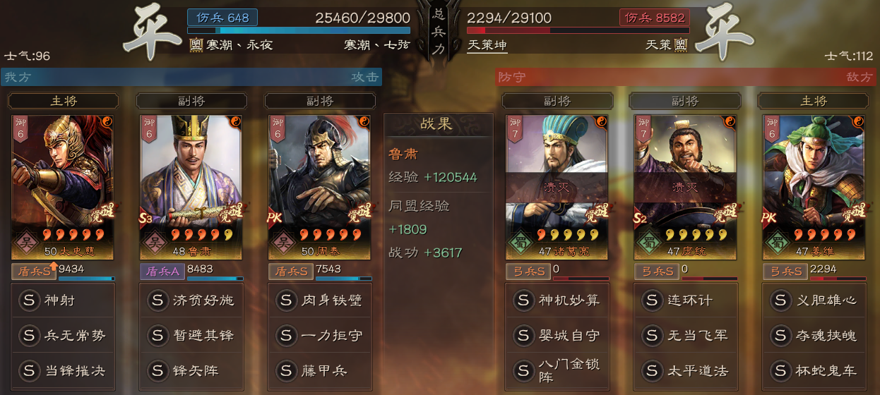Click the 伤兵 648 wounded counter

pyautogui.click(x=222, y=18)
